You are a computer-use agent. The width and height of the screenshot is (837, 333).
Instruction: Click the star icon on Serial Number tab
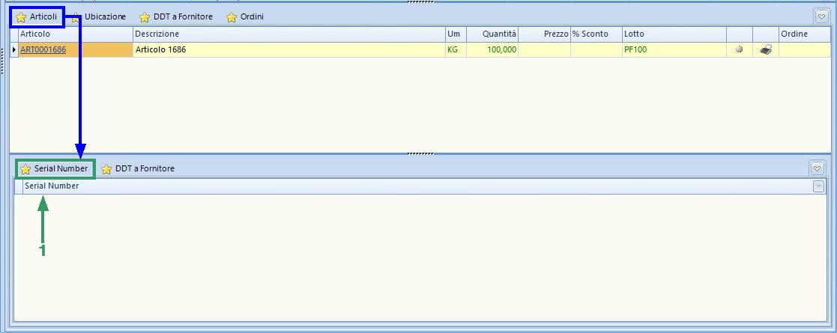point(25,169)
